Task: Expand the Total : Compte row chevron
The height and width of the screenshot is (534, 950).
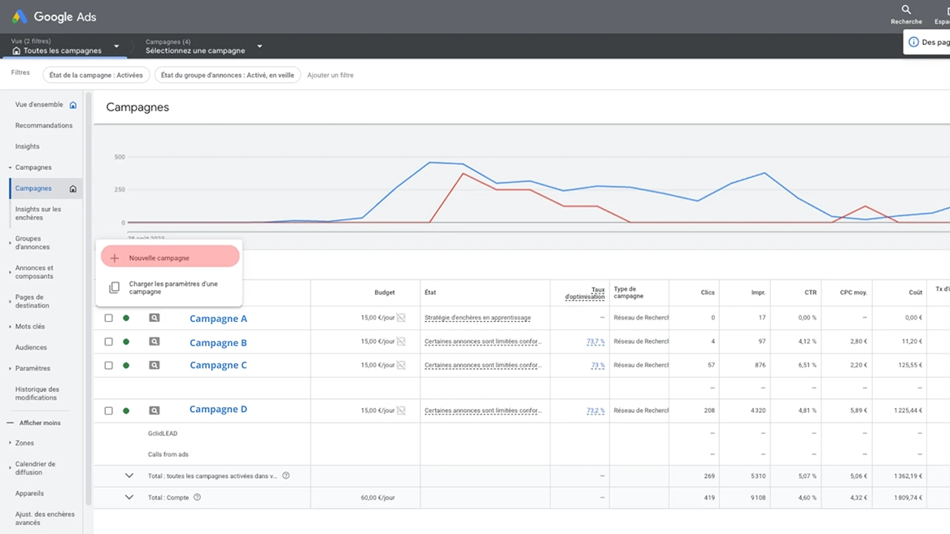Action: tap(129, 497)
